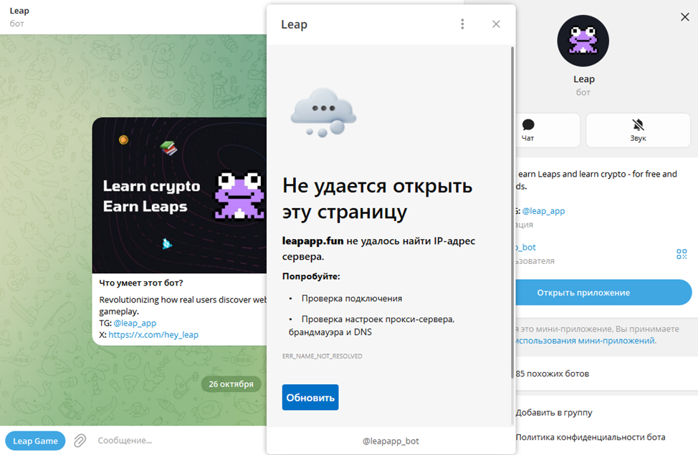The image size is (698, 455).
Task: Open the https://x.com/hey_leap link
Action: tap(153, 335)
